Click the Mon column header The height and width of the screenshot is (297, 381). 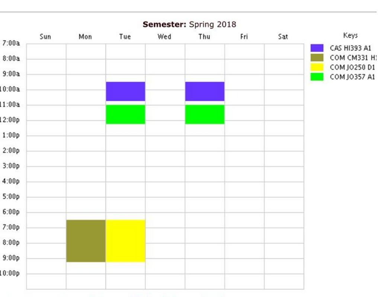tap(85, 36)
